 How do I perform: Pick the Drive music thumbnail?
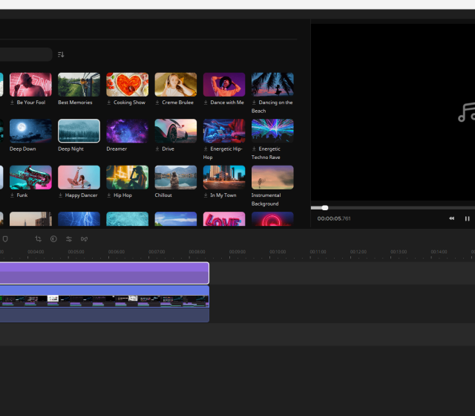click(x=175, y=131)
